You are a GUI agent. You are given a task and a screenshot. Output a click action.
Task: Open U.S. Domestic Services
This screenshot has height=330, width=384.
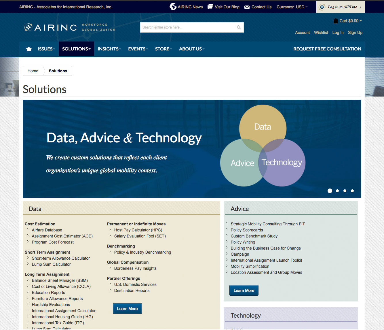(x=135, y=284)
